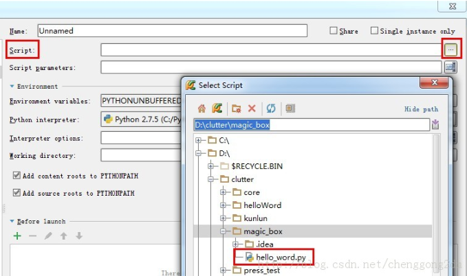Click the red delete icon in toolbar

pos(252,108)
